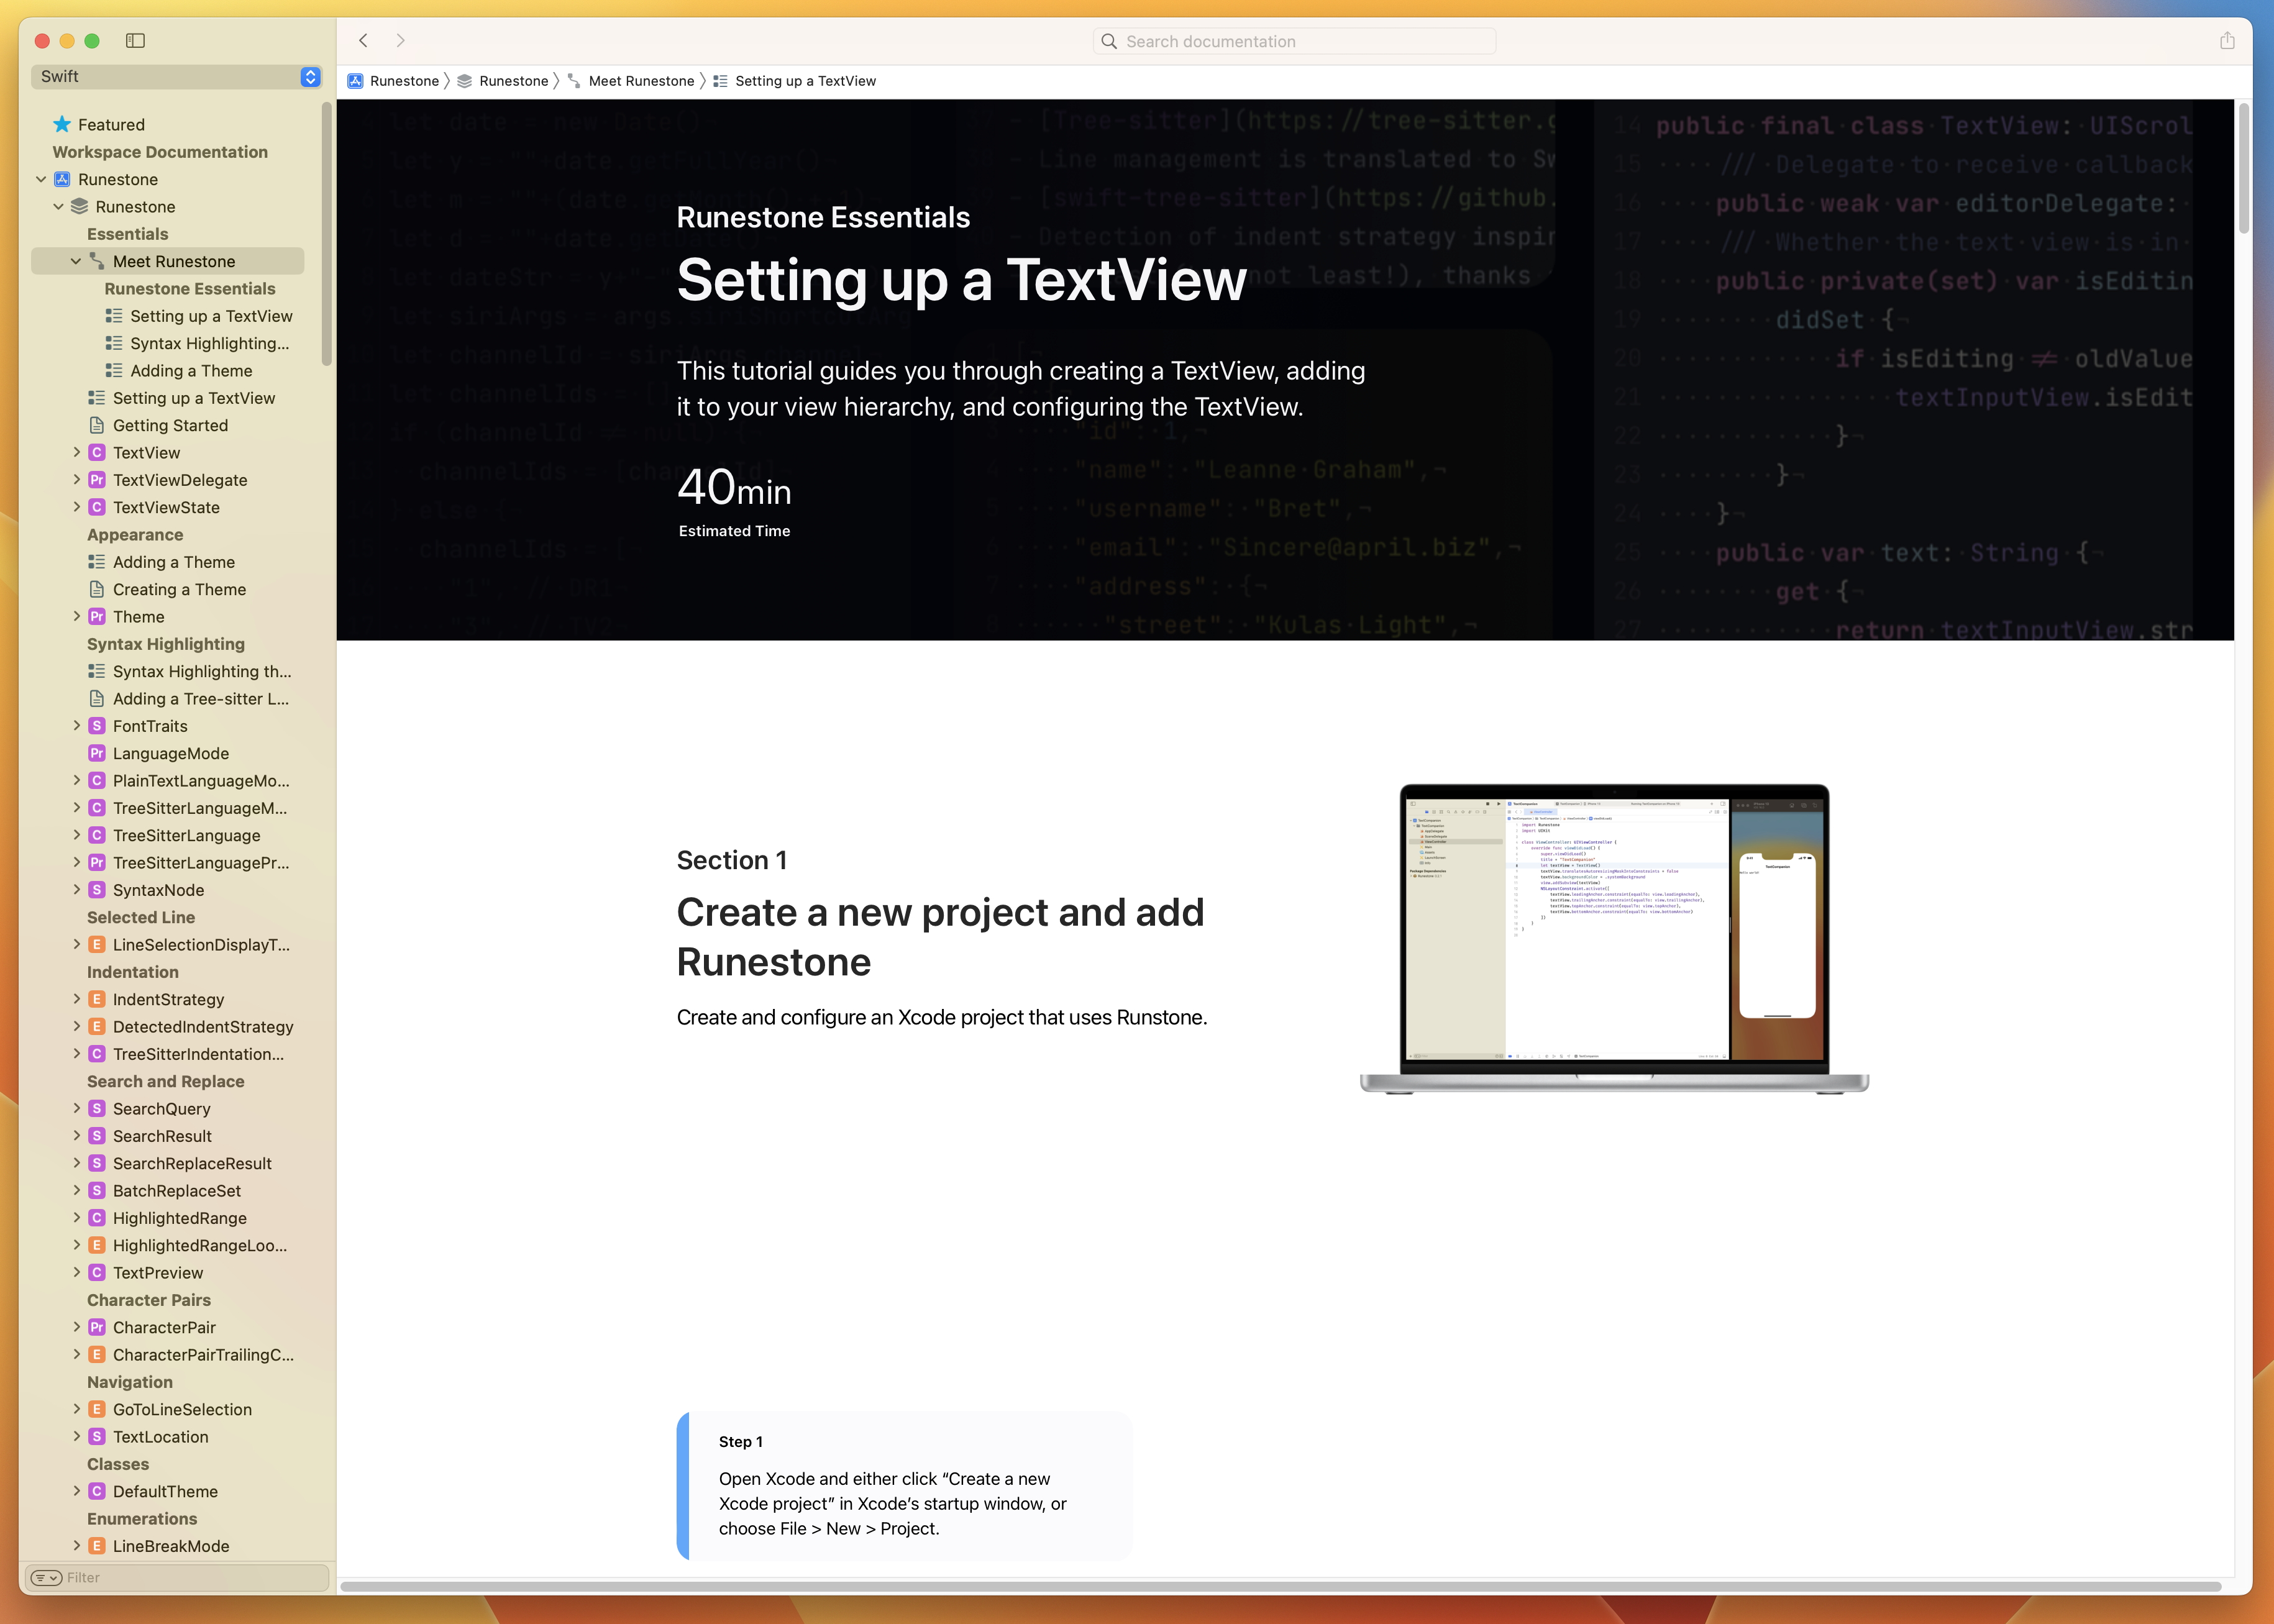2274x1624 pixels.
Task: Click the forward navigation arrow
Action: (400, 41)
